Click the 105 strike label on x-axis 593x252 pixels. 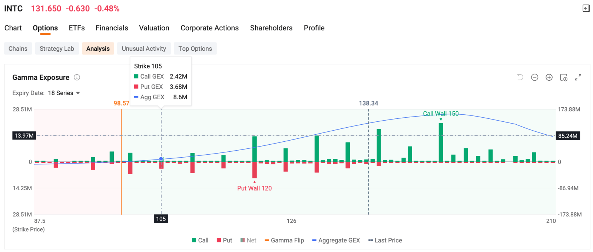pos(161,219)
